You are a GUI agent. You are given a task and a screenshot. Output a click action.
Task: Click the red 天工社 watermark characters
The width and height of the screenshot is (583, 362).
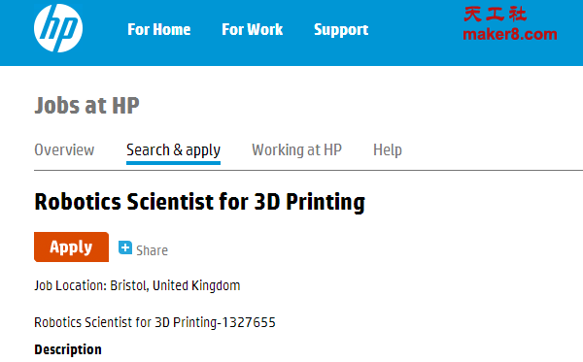click(496, 15)
